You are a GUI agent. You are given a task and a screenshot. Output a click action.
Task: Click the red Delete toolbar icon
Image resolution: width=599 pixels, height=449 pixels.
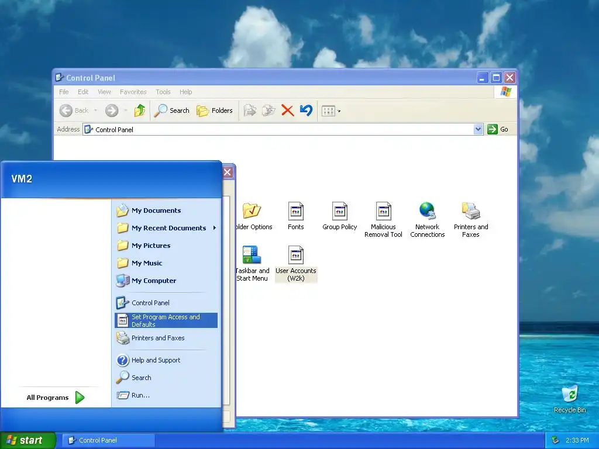[287, 110]
